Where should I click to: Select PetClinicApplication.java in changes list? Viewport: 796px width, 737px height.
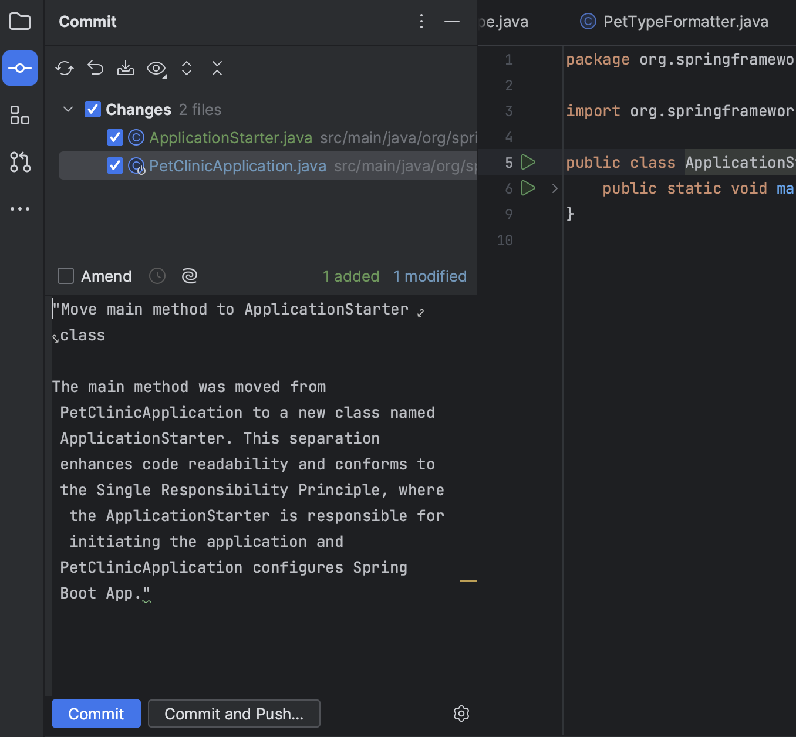237,165
